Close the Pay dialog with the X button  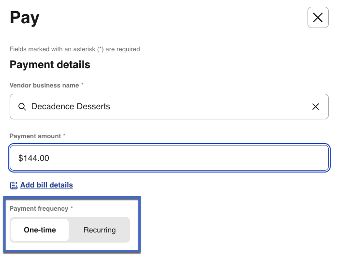pos(318,18)
